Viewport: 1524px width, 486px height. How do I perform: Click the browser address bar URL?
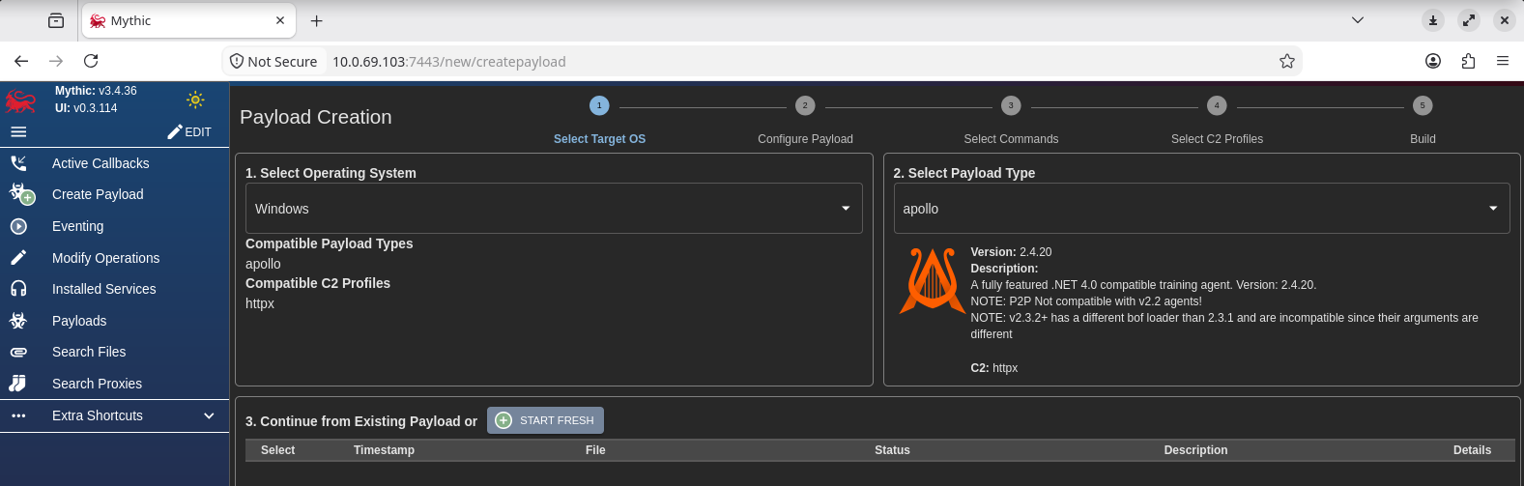[449, 61]
